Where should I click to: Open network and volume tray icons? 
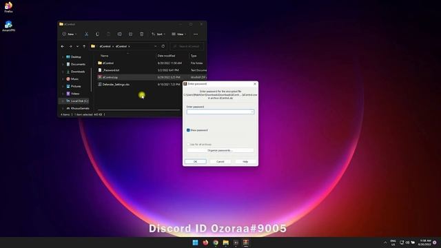[x=407, y=242]
